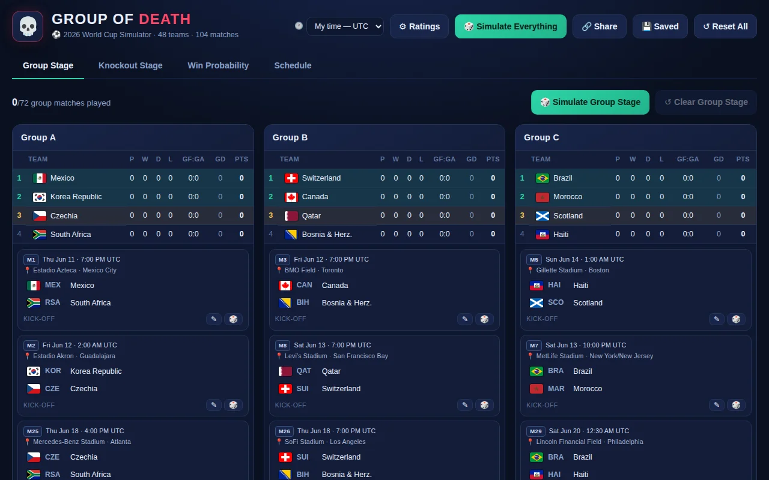Click GF:GA column header in Group B
Viewport: 769px width, 480px height.
445,159
